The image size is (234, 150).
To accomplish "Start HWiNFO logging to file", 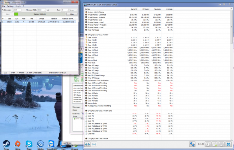I will pos(214,144).
